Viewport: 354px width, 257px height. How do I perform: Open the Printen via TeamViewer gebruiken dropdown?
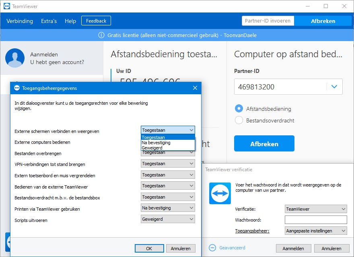coord(168,208)
